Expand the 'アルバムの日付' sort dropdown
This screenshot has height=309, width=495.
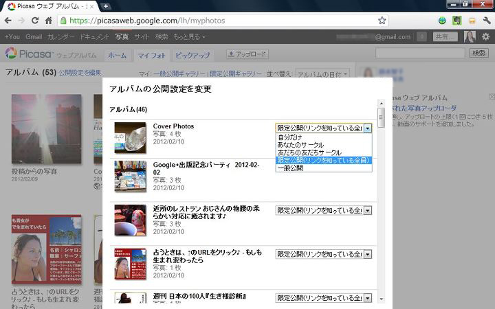(322, 73)
